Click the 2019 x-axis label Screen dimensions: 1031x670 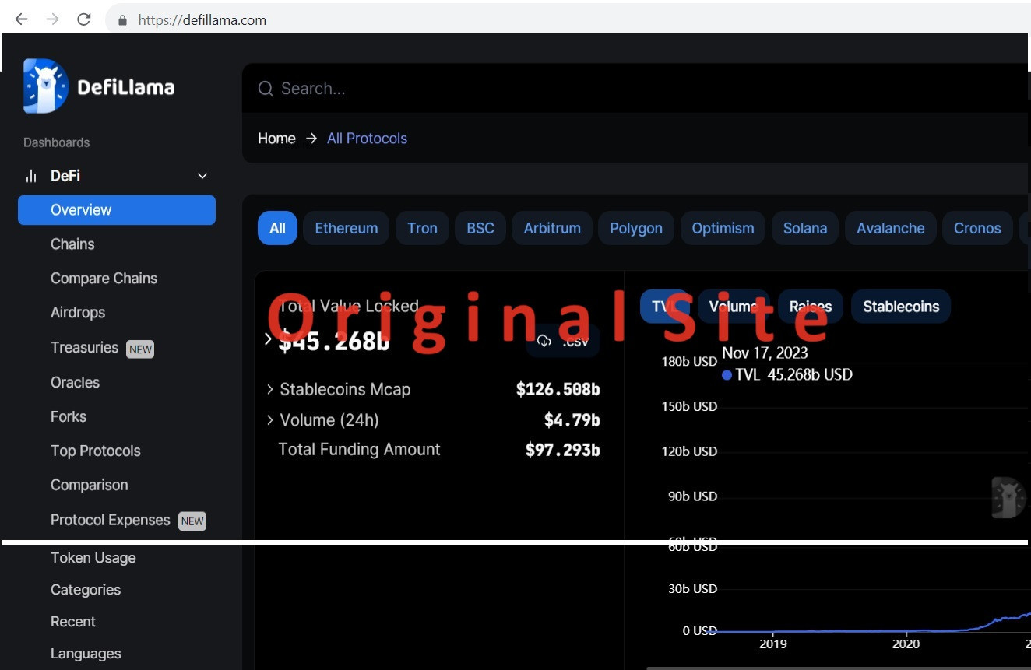(x=772, y=644)
